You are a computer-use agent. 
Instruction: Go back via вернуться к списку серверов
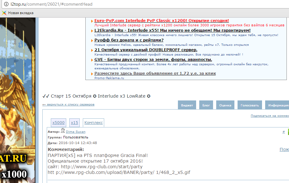[x=68, y=105]
